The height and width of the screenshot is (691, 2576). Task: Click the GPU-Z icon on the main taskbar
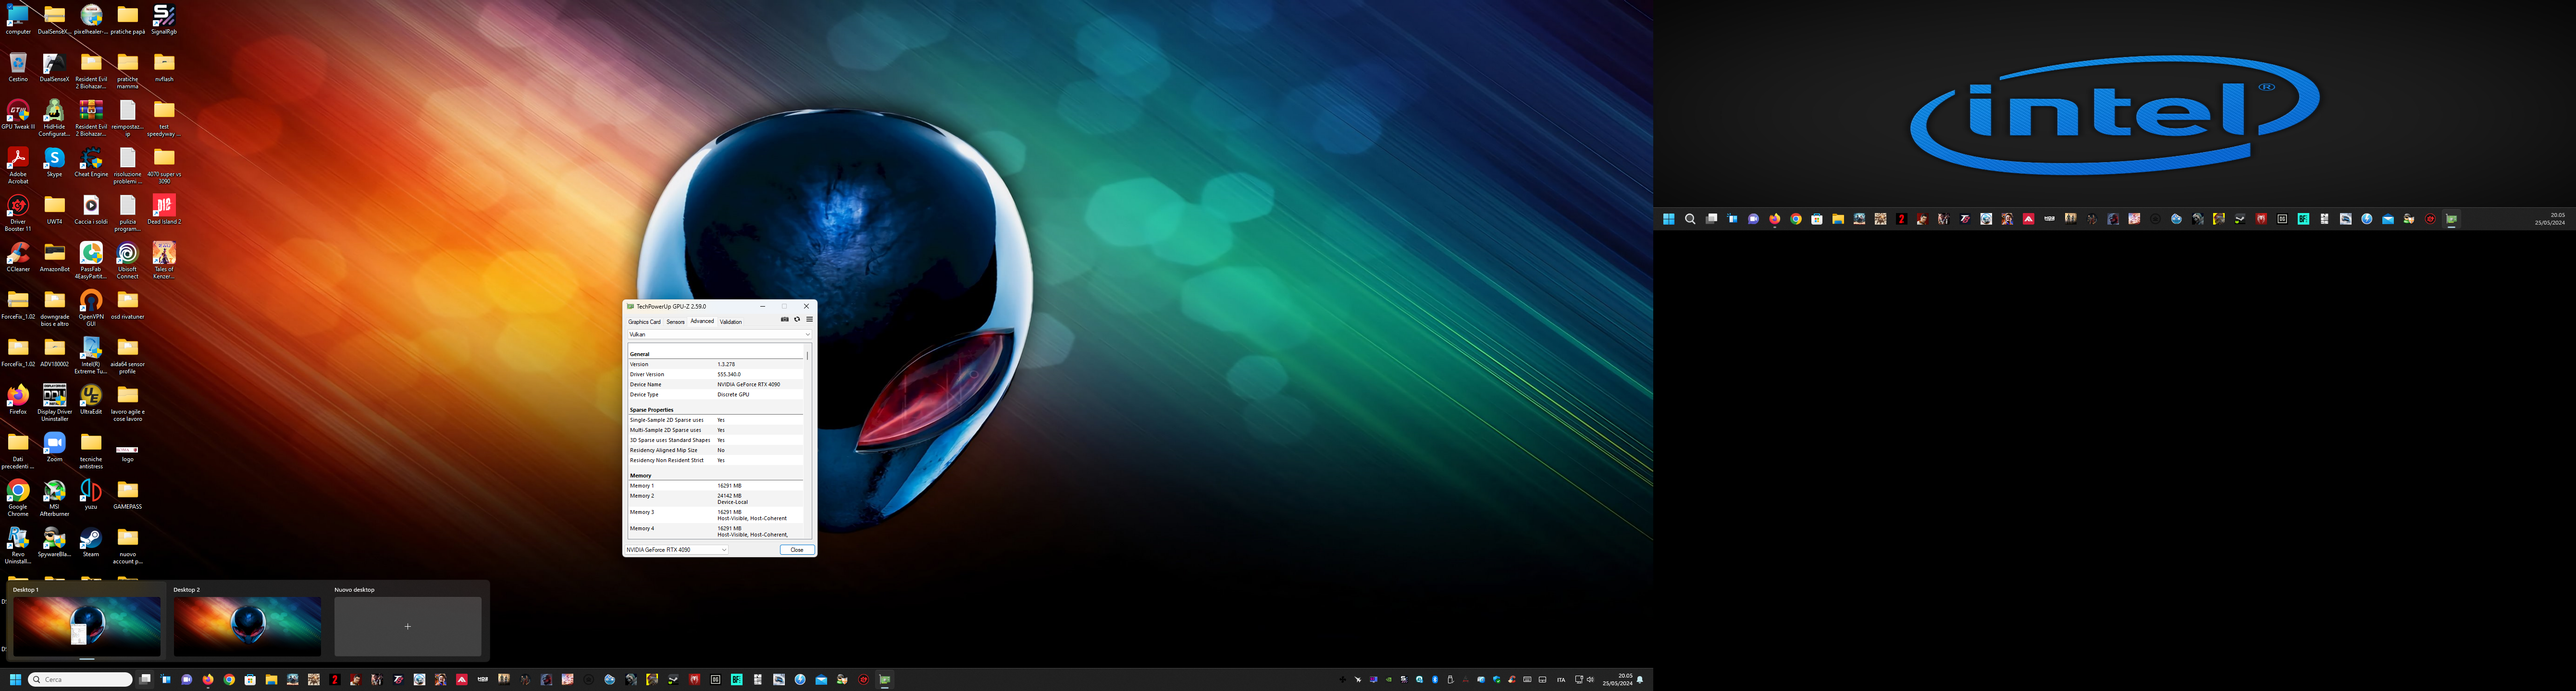click(x=885, y=680)
